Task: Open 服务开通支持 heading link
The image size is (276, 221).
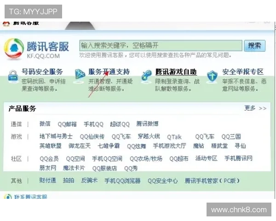Action: [x=109, y=72]
